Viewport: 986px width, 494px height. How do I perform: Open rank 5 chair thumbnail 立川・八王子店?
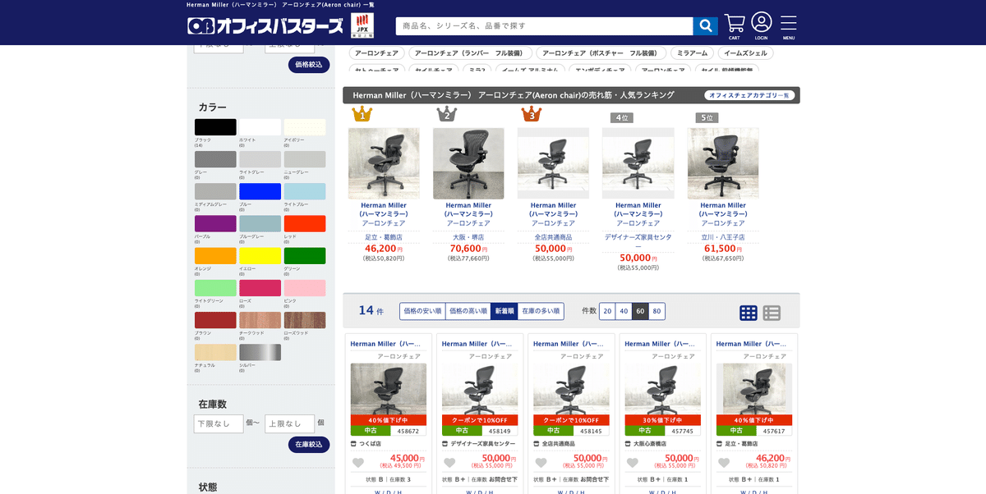pos(723,163)
